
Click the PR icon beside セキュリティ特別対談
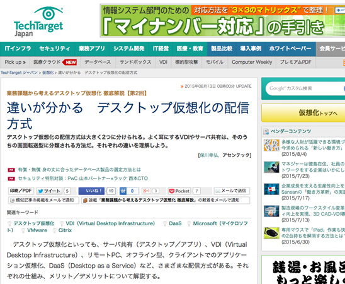pos(11,179)
